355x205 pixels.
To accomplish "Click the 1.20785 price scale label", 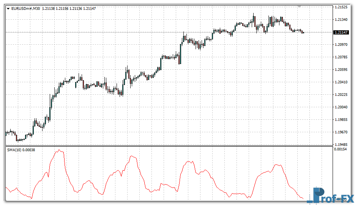I will coord(341,57).
